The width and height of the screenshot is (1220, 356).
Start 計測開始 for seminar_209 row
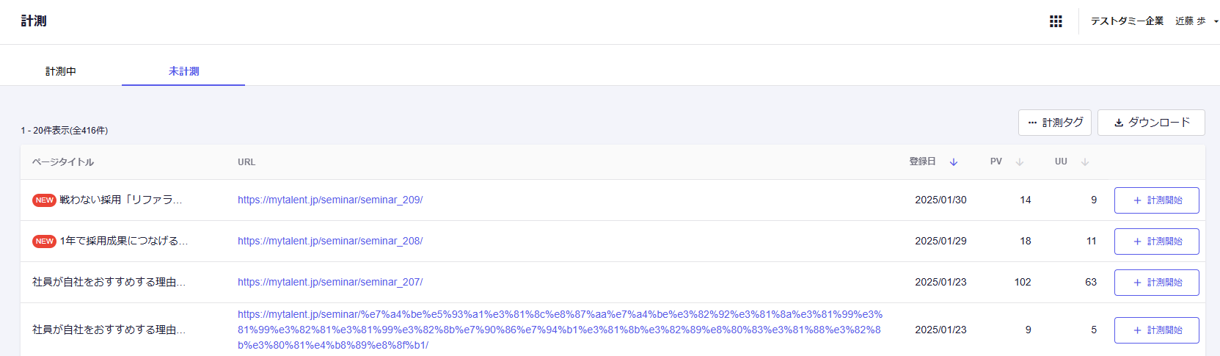pyautogui.click(x=1156, y=200)
